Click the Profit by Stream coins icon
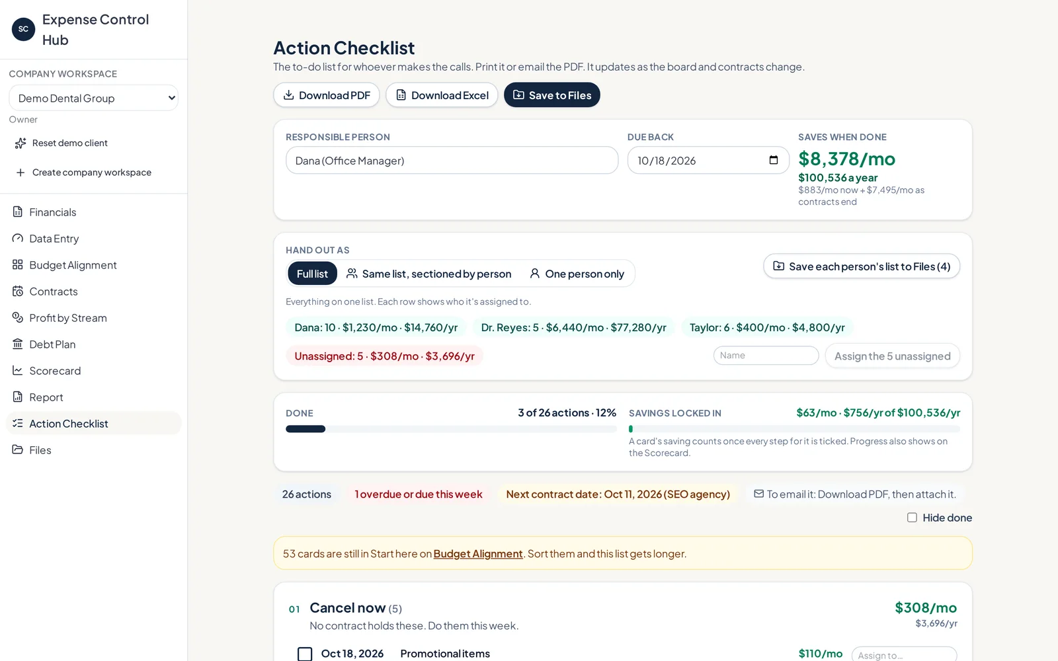 pyautogui.click(x=18, y=317)
